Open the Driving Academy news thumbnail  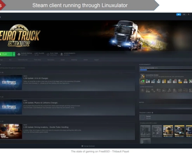(x=11, y=131)
